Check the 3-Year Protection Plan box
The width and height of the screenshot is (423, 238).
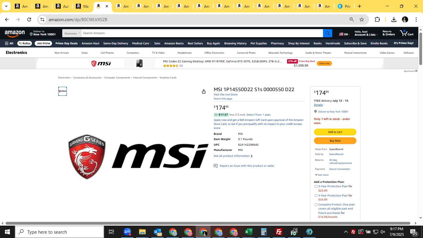[x=316, y=187]
